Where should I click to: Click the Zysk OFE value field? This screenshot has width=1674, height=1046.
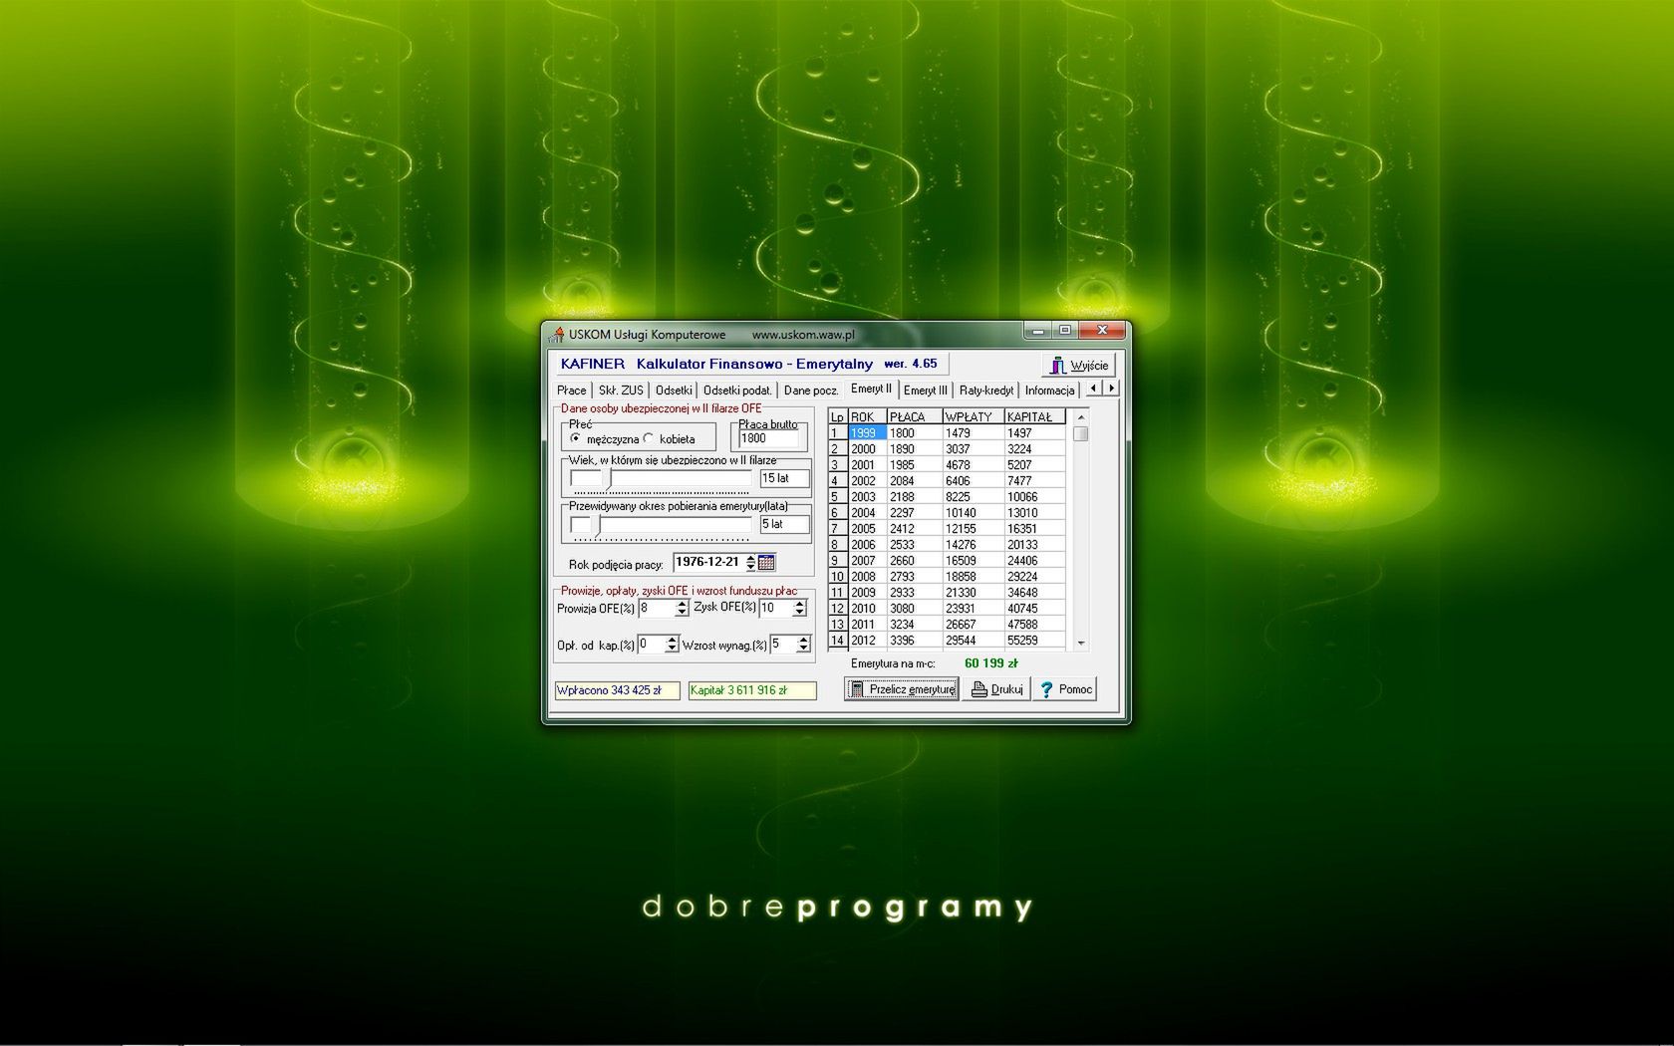[775, 608]
